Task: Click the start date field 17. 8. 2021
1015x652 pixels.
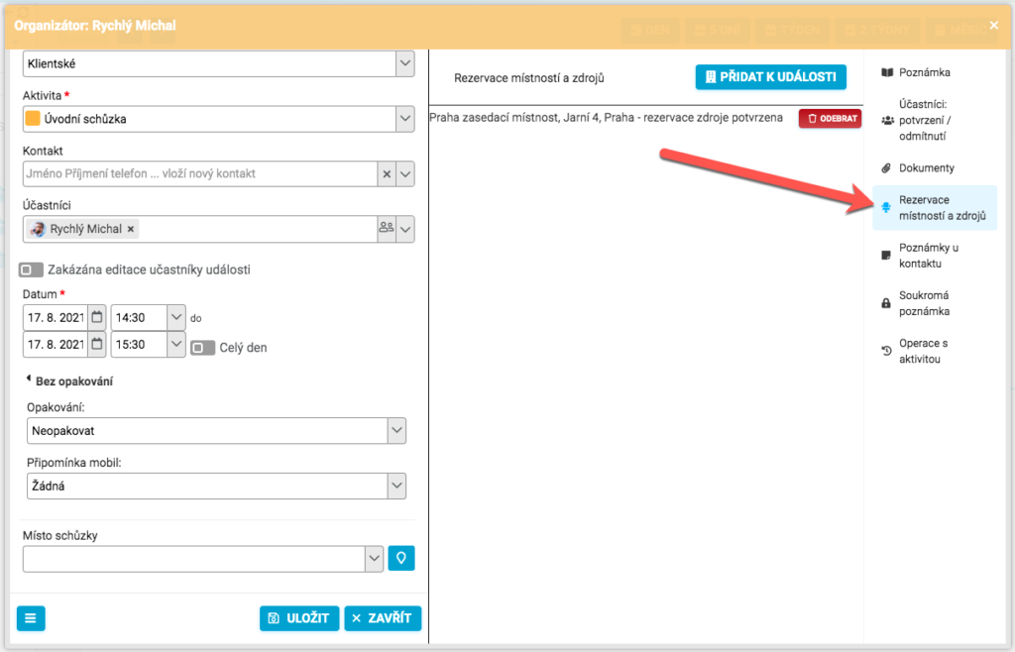Action: pyautogui.click(x=56, y=318)
